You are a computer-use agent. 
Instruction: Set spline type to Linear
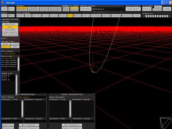click(15, 44)
